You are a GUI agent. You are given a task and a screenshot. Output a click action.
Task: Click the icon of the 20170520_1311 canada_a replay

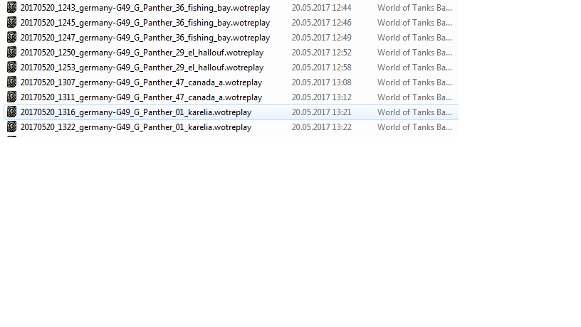(x=12, y=97)
